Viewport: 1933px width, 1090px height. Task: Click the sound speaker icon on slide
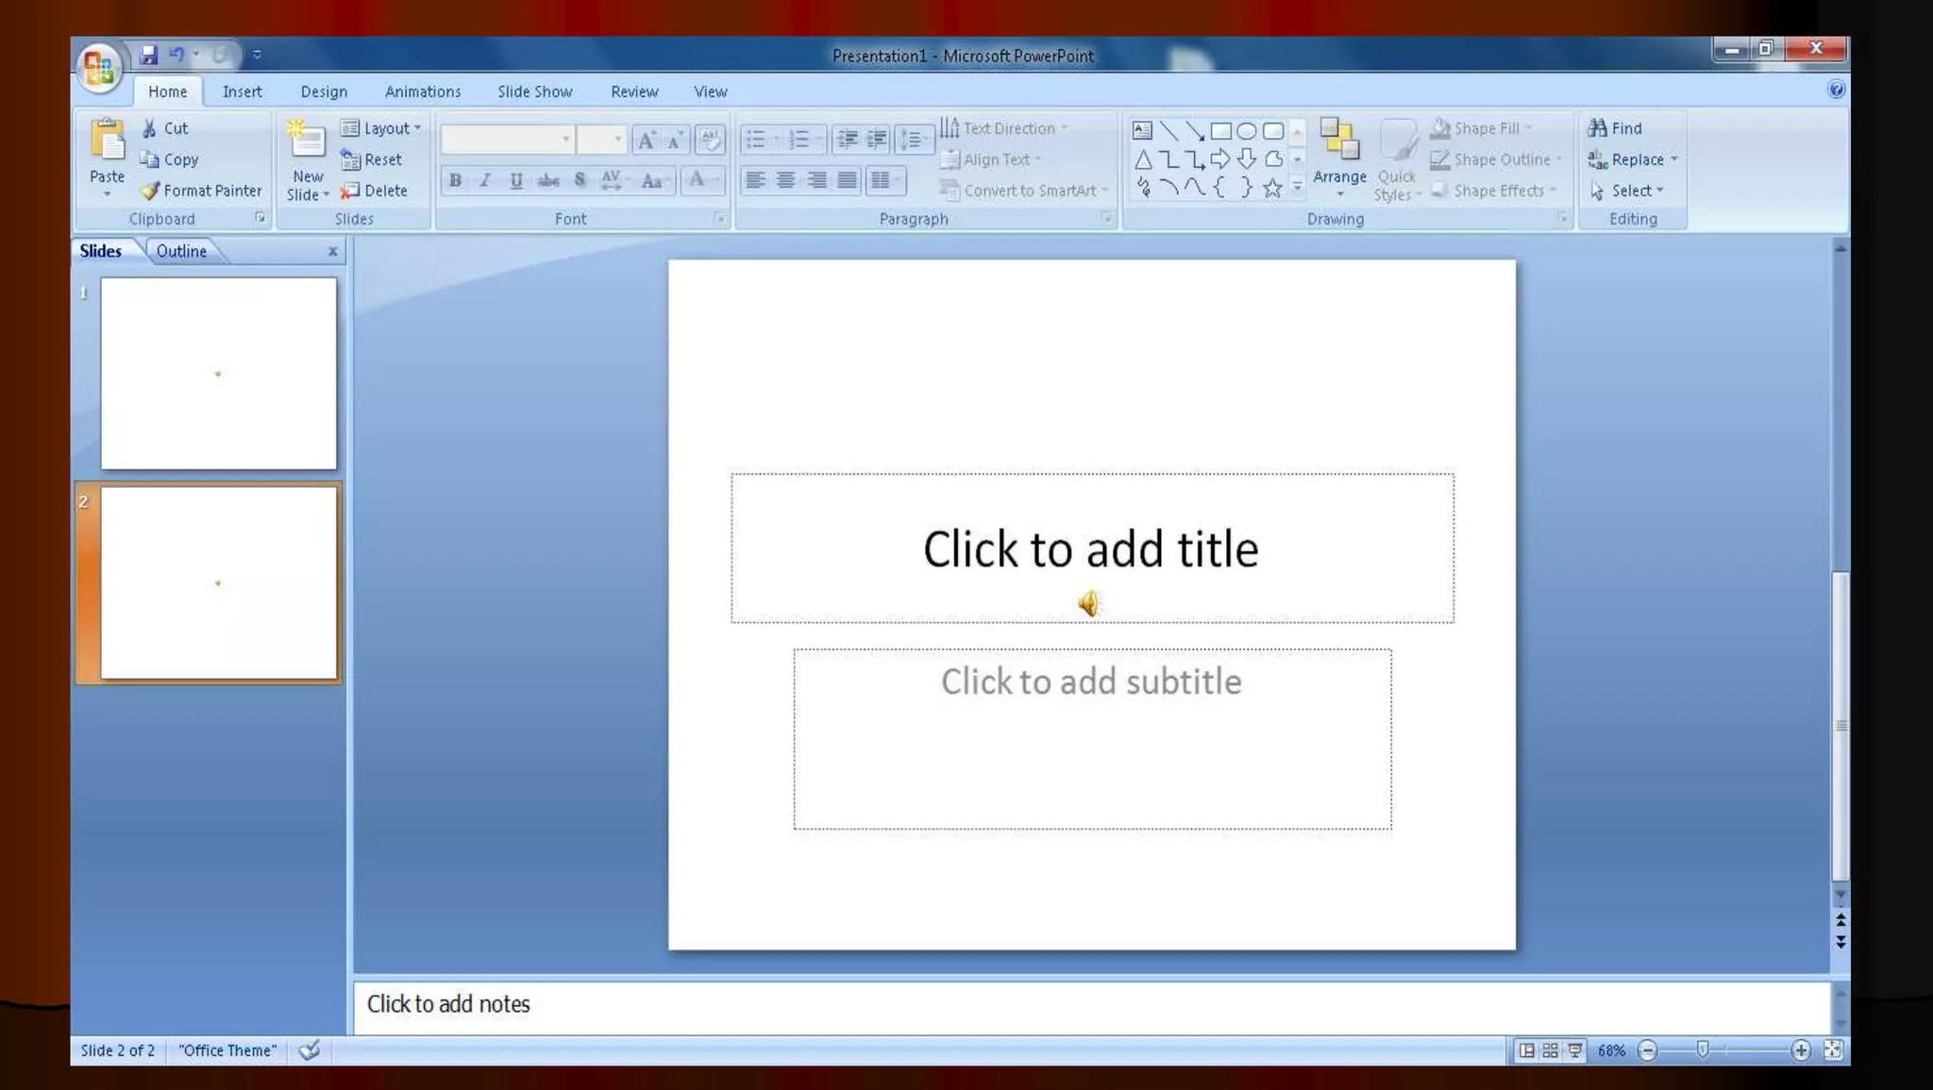point(1089,603)
